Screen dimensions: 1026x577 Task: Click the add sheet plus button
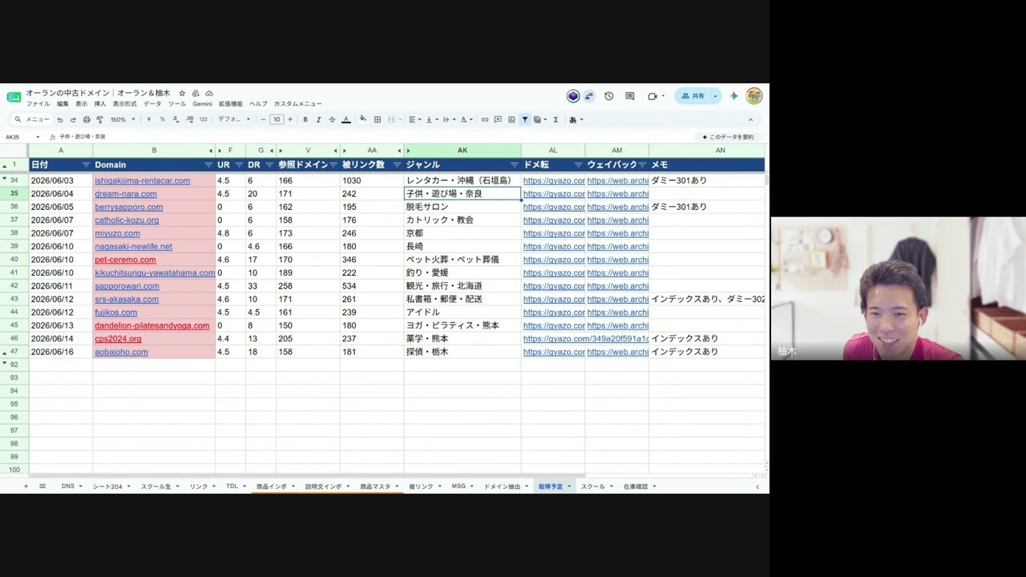26,486
